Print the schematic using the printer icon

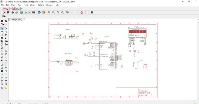[13, 12]
